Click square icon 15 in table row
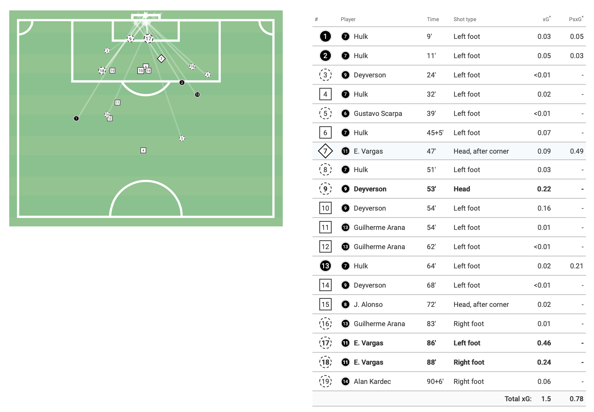 click(x=326, y=305)
